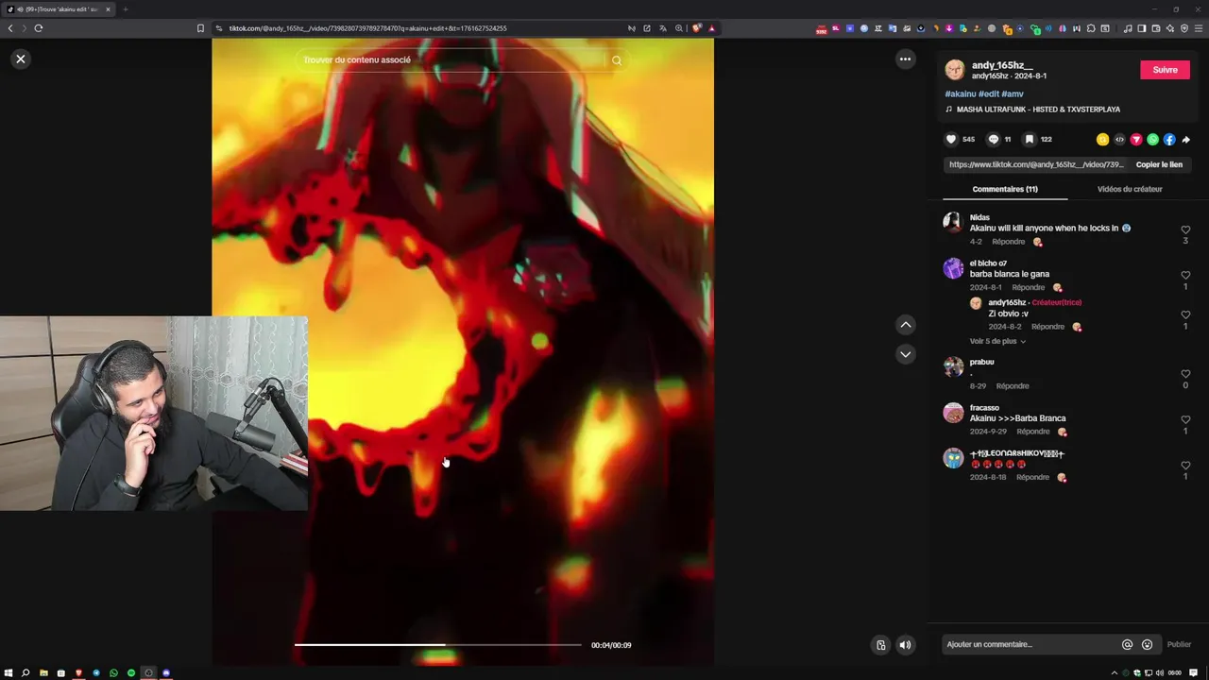Open the #amv hashtag
This screenshot has height=680, width=1209.
click(x=1013, y=93)
